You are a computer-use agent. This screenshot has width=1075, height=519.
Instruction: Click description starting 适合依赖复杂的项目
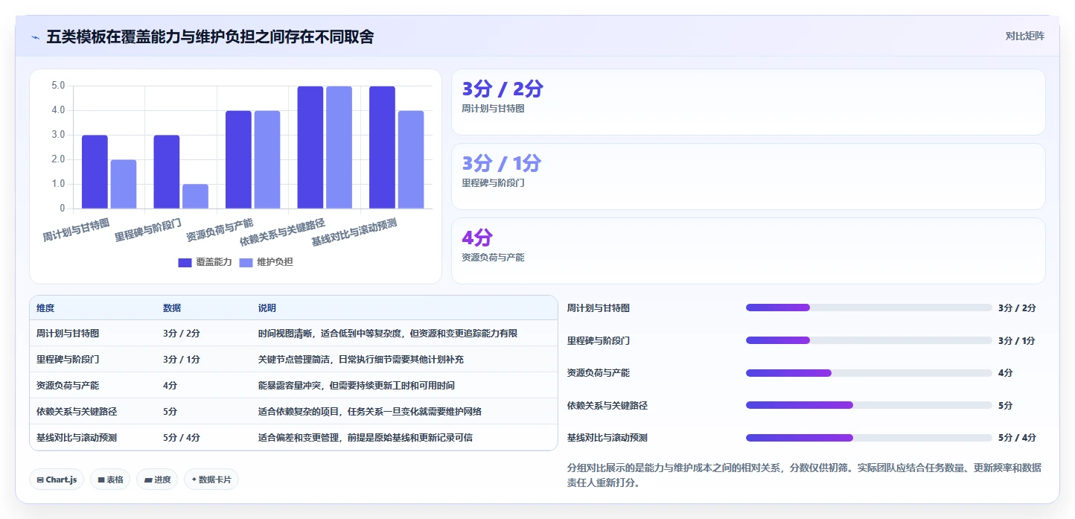click(x=370, y=411)
